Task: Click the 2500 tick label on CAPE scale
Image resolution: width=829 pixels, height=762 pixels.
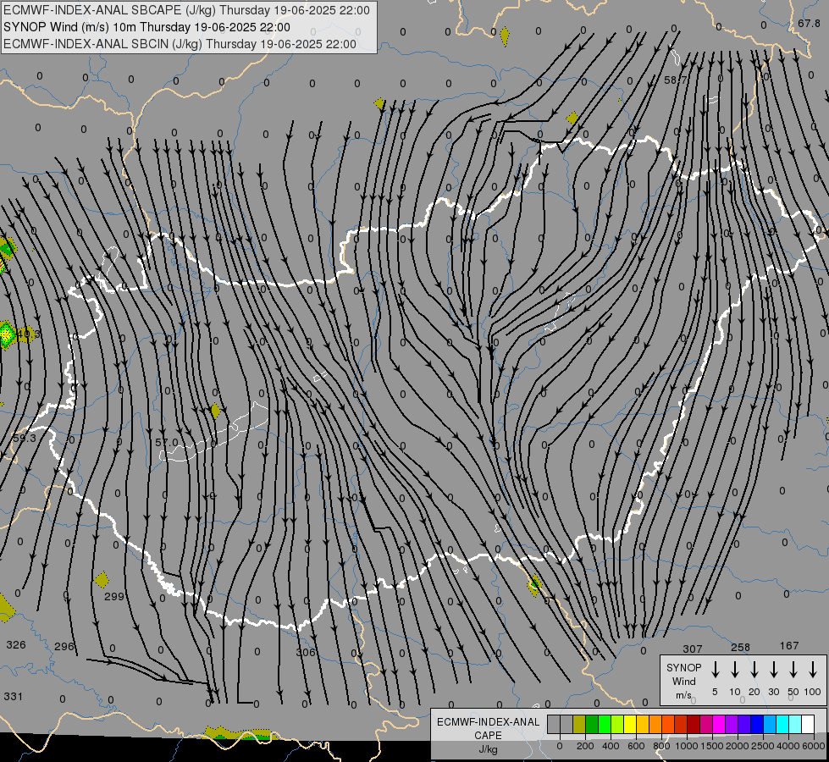Action: pyautogui.click(x=763, y=746)
